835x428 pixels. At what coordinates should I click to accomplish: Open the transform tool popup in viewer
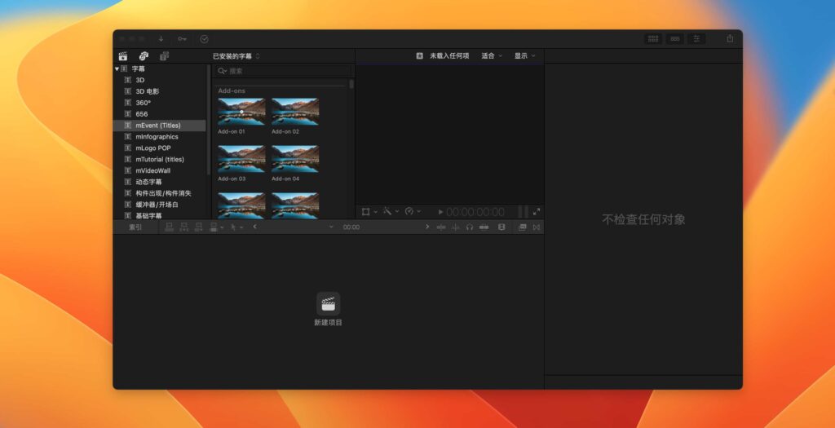[369, 212]
